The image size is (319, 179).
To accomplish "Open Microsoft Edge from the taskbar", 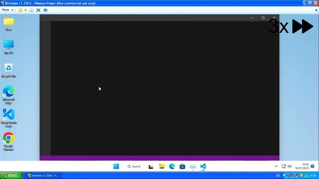I will coord(172,167).
